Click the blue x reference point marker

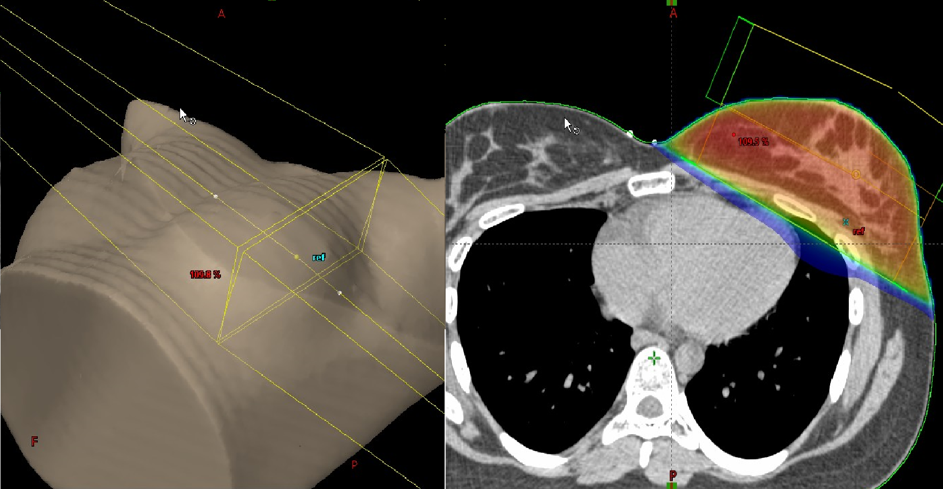pos(846,222)
